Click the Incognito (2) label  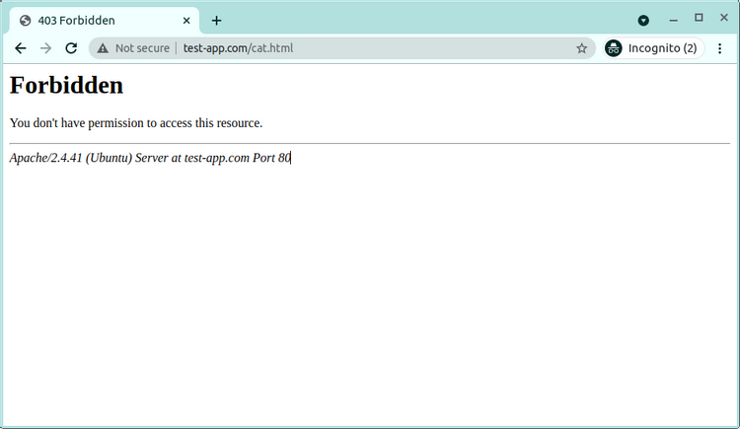tap(662, 48)
